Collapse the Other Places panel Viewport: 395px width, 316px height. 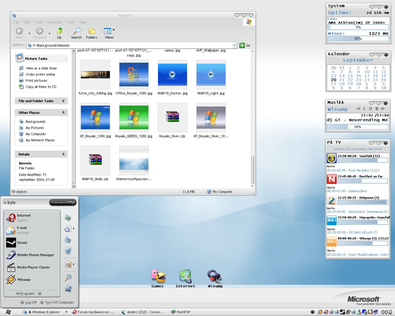pos(63,113)
